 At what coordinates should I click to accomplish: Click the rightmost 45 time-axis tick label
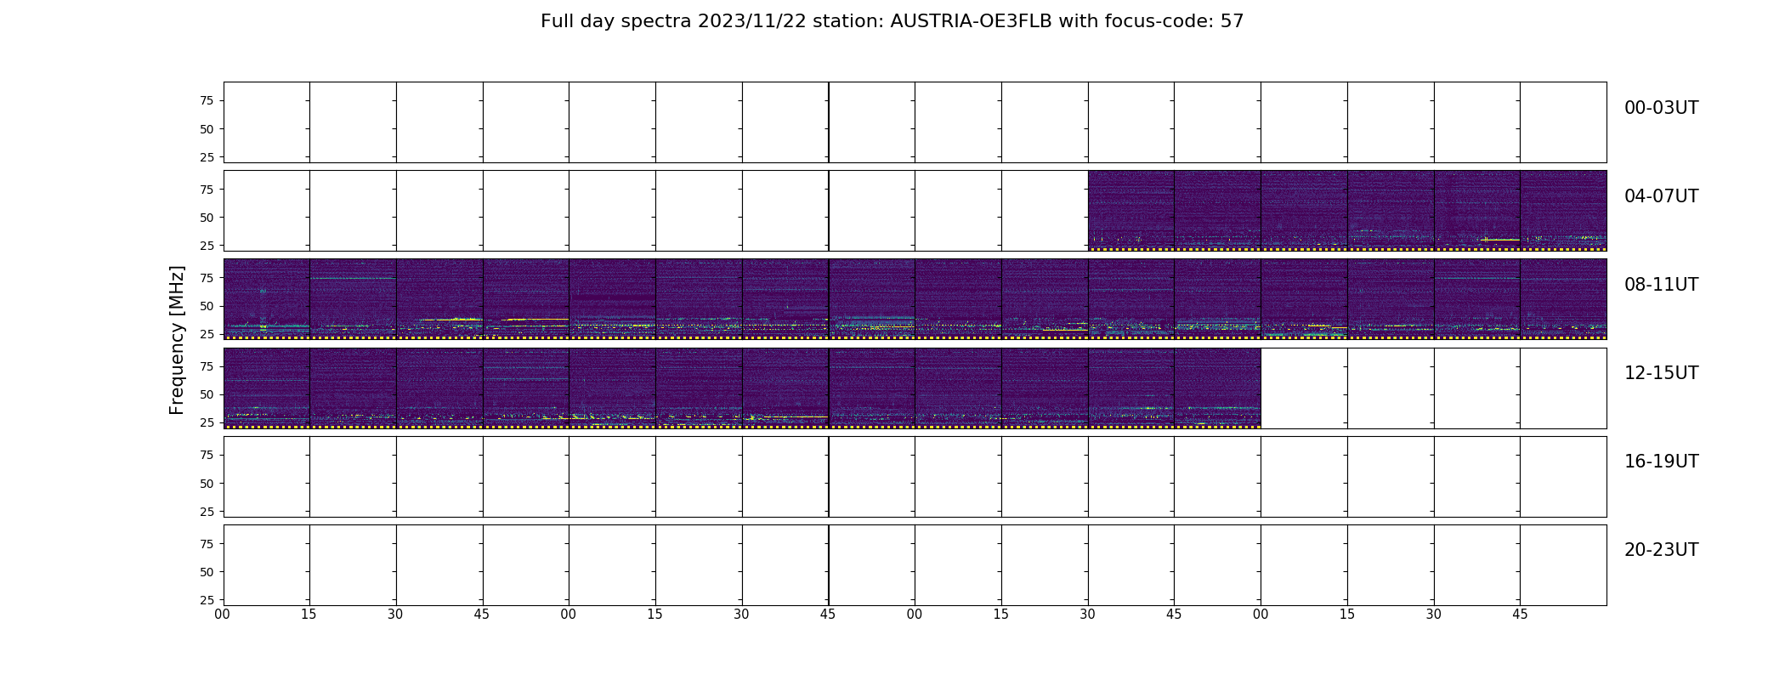tap(1520, 614)
